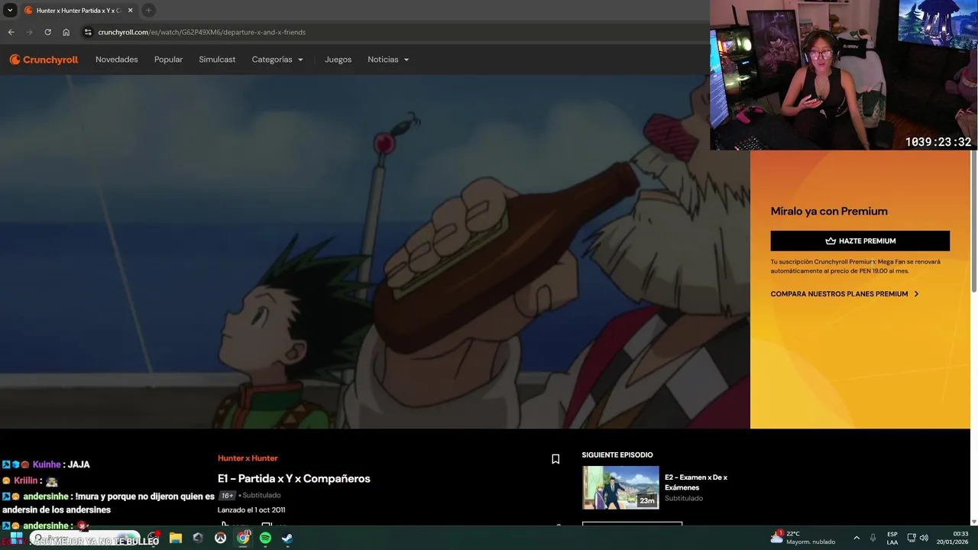Click the page vertical scrollbar
978x550 pixels.
click(974, 222)
